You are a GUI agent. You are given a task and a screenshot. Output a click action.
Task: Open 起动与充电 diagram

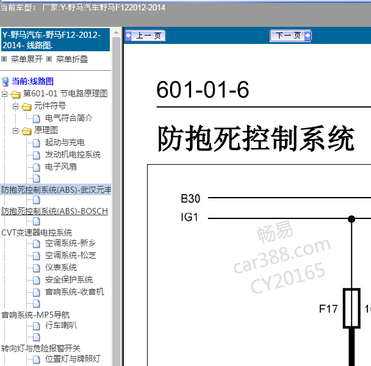(65, 142)
